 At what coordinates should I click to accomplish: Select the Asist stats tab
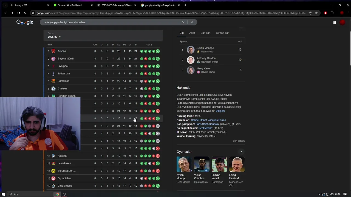pos(192,33)
